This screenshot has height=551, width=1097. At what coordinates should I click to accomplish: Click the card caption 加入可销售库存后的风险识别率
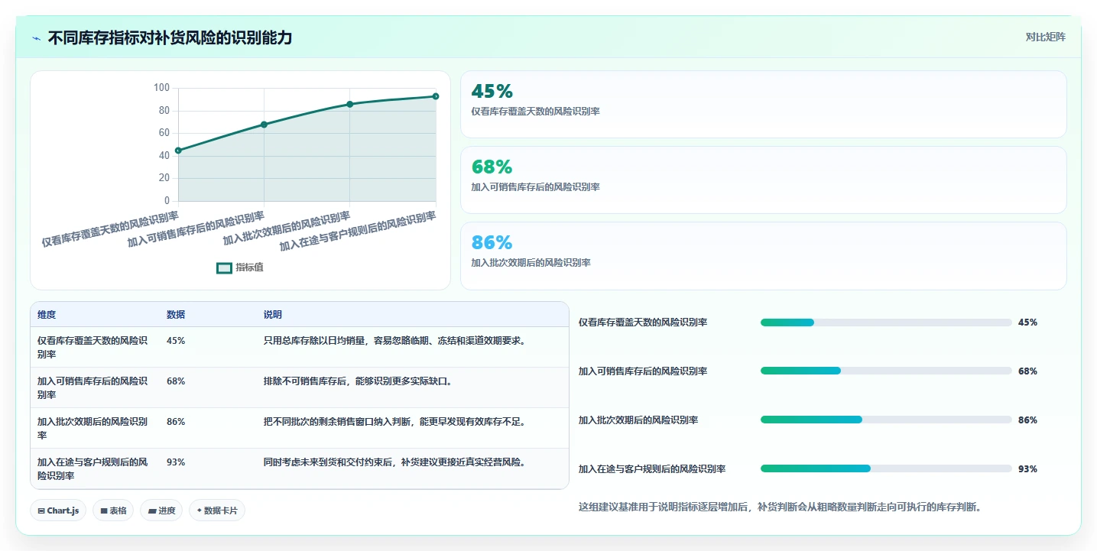tap(535, 187)
